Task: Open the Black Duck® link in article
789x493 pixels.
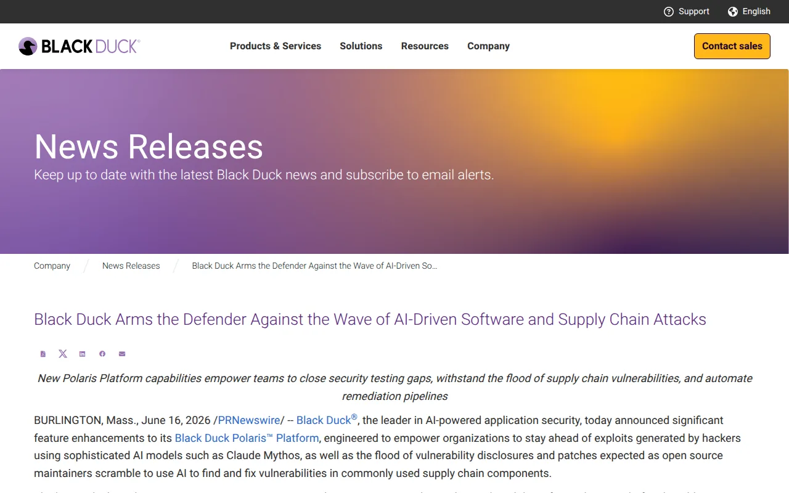Action: click(x=327, y=420)
